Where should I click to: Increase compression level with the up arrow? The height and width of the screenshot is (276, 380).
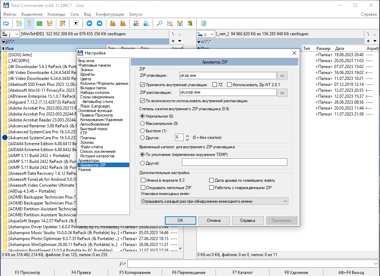(187, 136)
